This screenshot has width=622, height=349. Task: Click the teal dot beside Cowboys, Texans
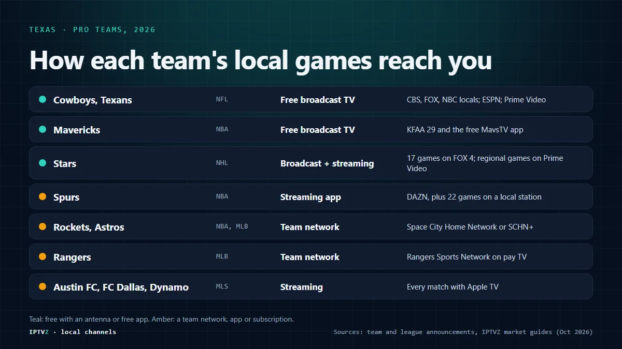(x=43, y=99)
